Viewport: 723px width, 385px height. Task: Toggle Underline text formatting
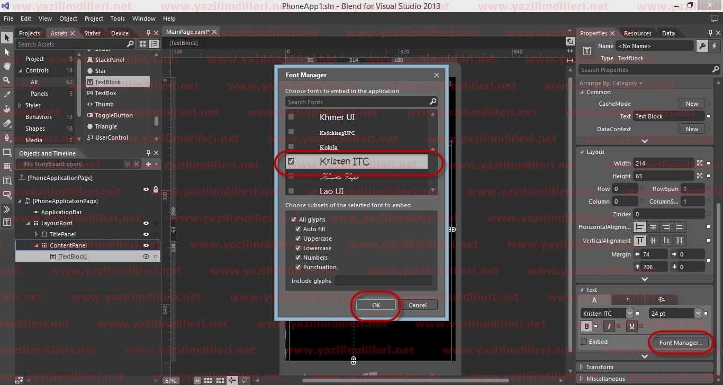pyautogui.click(x=631, y=326)
